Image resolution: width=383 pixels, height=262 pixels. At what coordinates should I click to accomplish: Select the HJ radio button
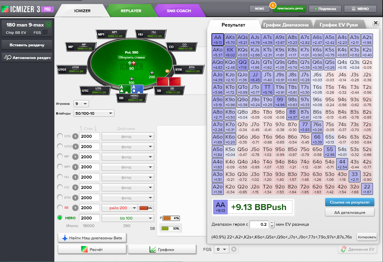pos(60,177)
